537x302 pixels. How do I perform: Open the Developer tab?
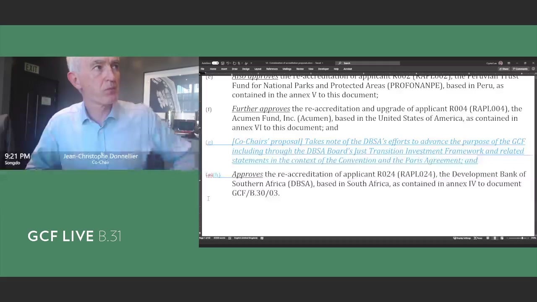323,69
